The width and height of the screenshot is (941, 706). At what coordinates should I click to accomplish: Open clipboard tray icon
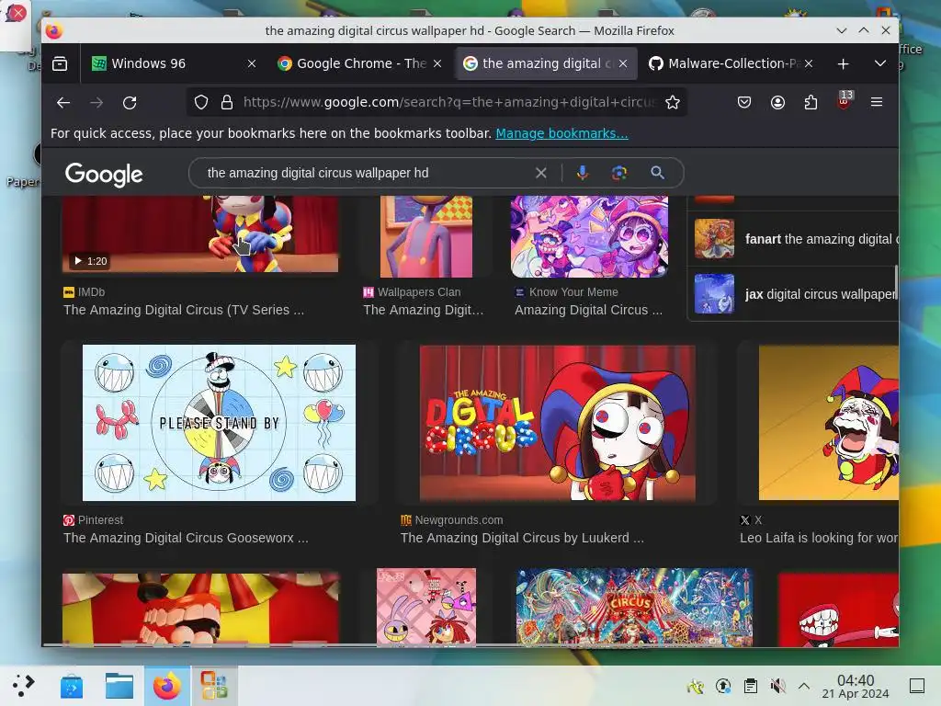750,686
